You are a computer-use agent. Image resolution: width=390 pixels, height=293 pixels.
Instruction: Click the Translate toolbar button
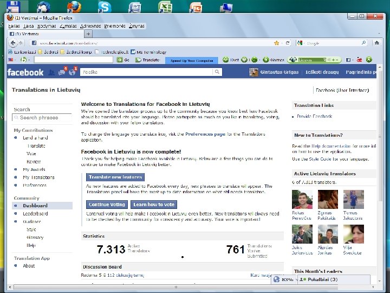point(148,60)
